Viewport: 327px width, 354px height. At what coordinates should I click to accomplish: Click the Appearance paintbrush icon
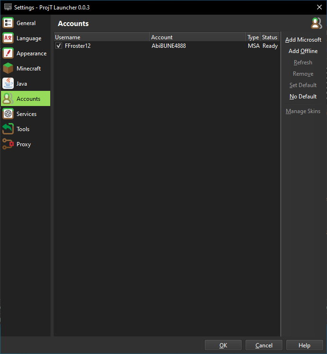(x=8, y=53)
